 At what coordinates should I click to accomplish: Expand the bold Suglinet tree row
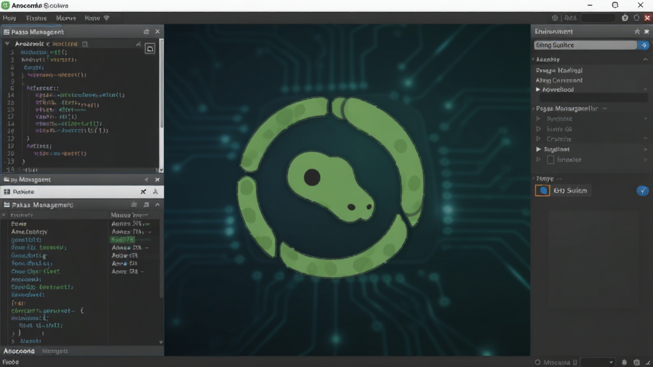tap(538, 149)
